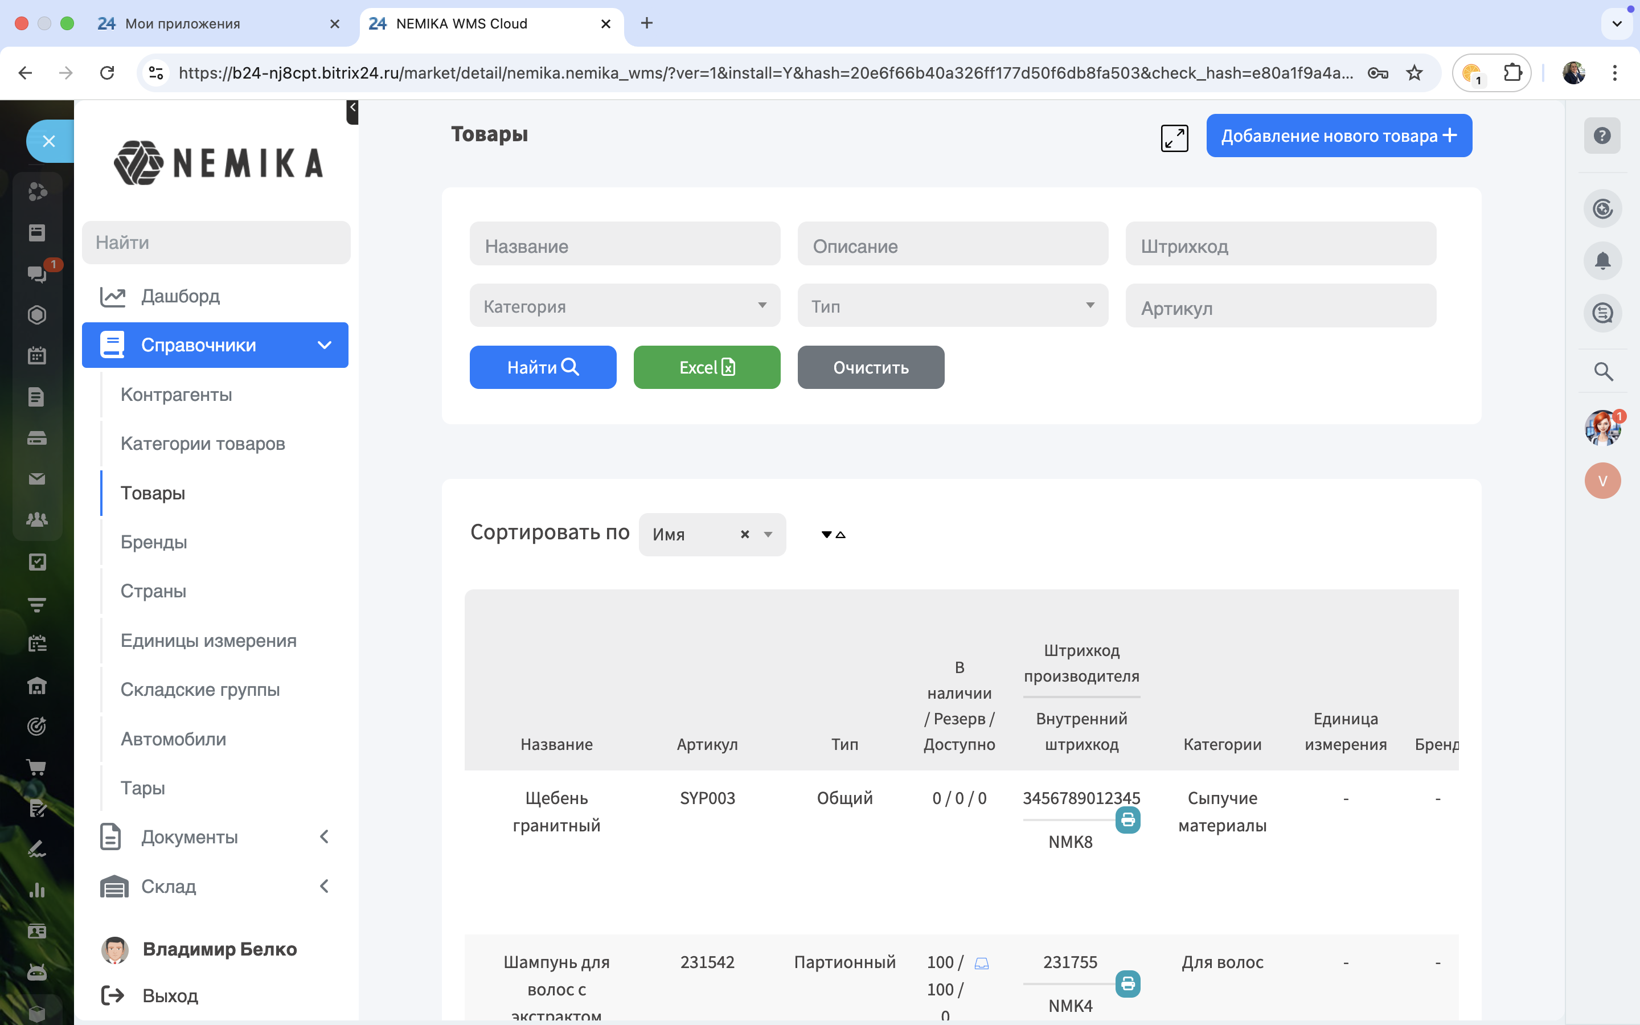Click the Выход logout link
1640x1025 pixels.
(170, 996)
